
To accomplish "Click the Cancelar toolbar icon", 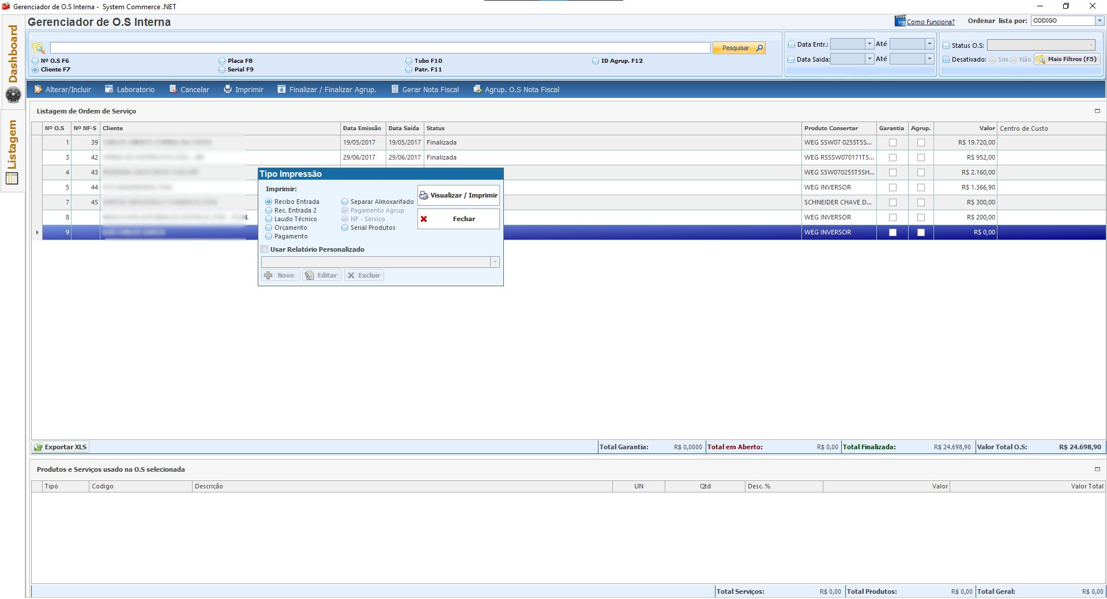I will point(173,89).
